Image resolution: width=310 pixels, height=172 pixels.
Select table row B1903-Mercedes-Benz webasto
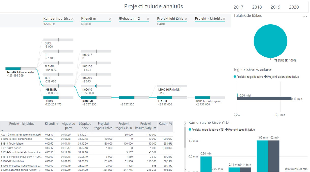pos(86,165)
